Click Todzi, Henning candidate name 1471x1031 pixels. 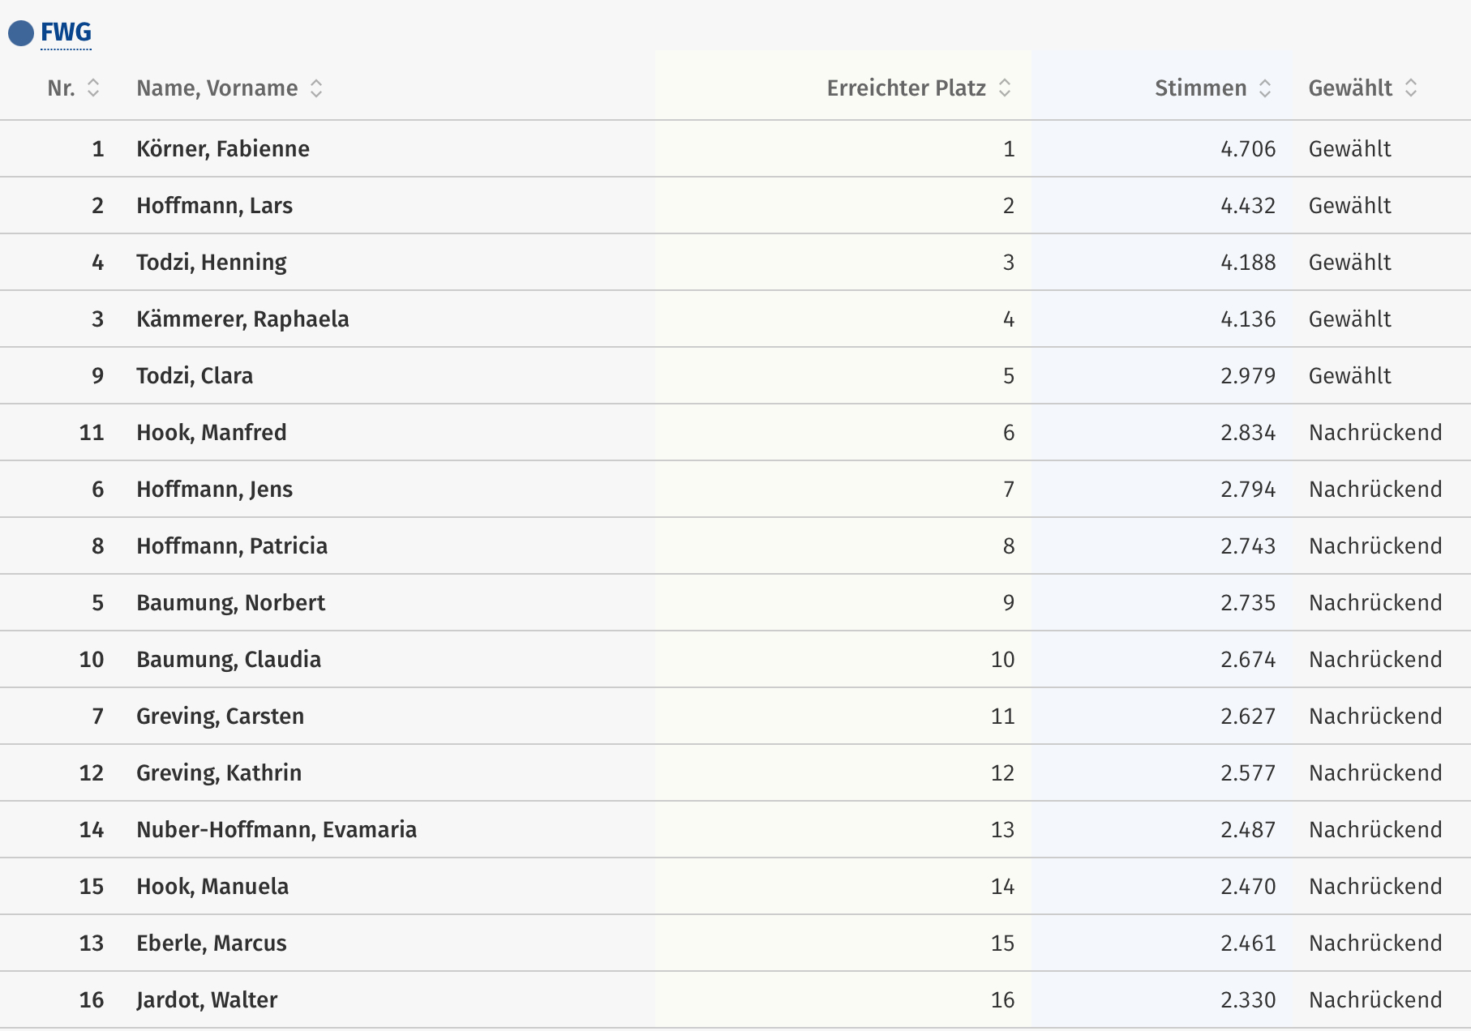pyautogui.click(x=212, y=263)
